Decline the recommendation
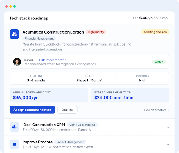This screenshot has height=153, width=179. click(67, 110)
